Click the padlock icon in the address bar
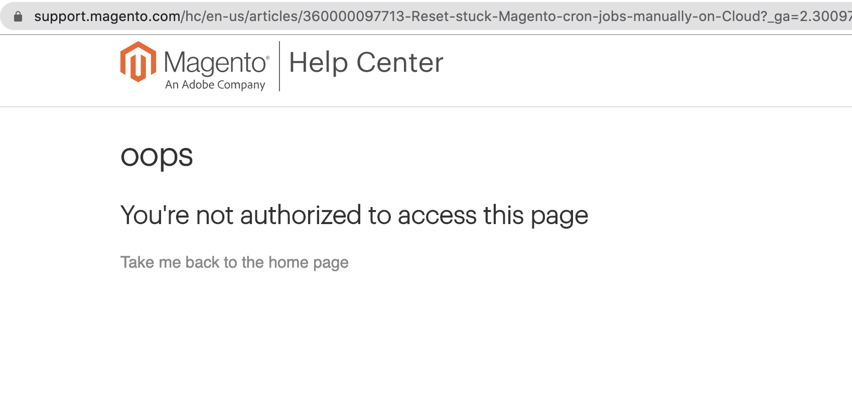This screenshot has width=852, height=395. (x=18, y=17)
